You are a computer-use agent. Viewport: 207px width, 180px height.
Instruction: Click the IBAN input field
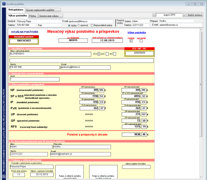point(35,79)
